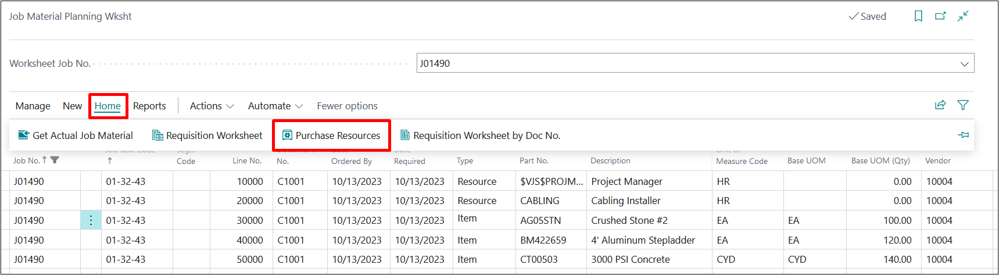Screen dimensions: 999x275
Task: Click the Purchase Resources action
Action: pyautogui.click(x=331, y=135)
